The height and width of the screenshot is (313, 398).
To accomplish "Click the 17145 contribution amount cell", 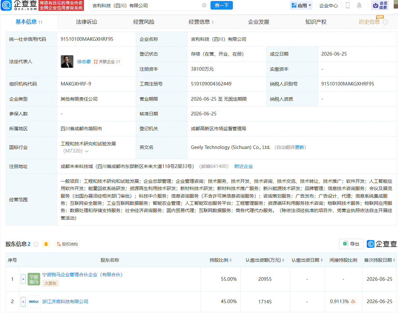I will tap(265, 301).
